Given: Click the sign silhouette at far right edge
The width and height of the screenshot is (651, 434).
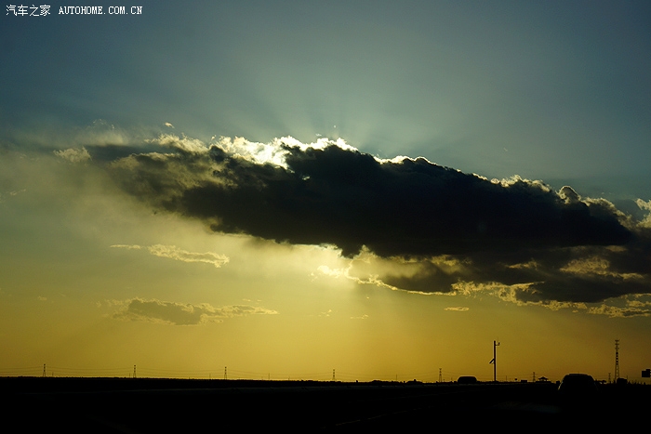Looking at the screenshot, I should pyautogui.click(x=645, y=373).
